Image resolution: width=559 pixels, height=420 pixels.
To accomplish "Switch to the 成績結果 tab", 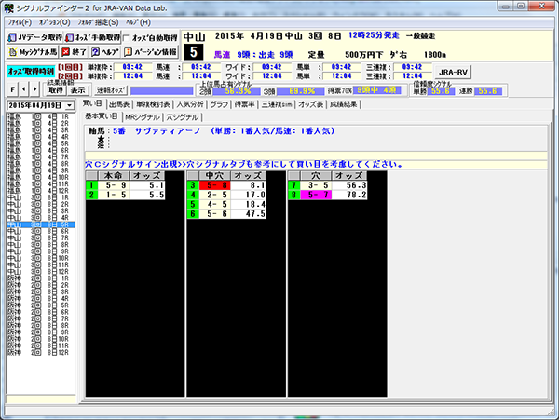I will click(343, 104).
